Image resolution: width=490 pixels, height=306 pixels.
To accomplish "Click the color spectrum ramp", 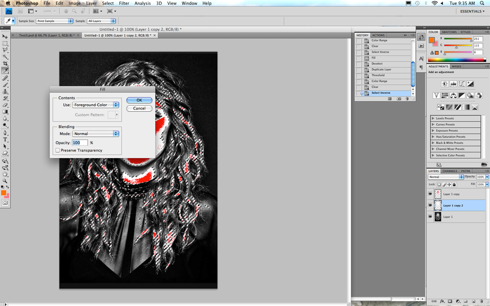I will (x=457, y=60).
